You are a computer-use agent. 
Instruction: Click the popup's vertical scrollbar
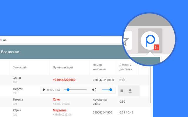[x=150, y=85]
